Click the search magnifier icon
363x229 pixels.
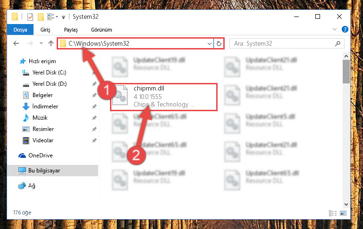point(338,43)
